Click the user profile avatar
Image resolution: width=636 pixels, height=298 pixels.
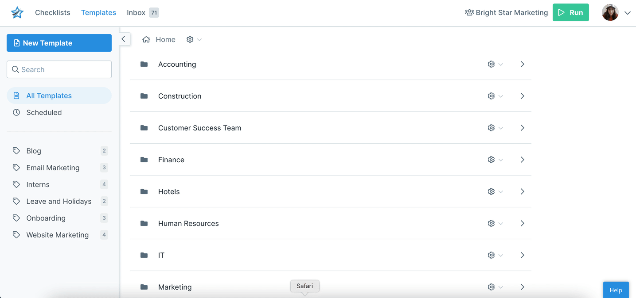610,12
